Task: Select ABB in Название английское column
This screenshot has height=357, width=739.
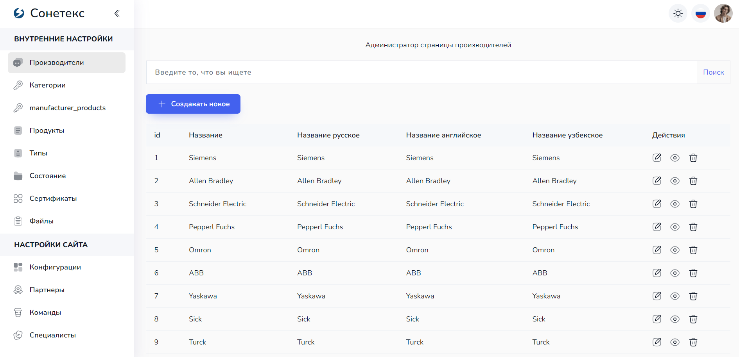Action: click(x=413, y=273)
